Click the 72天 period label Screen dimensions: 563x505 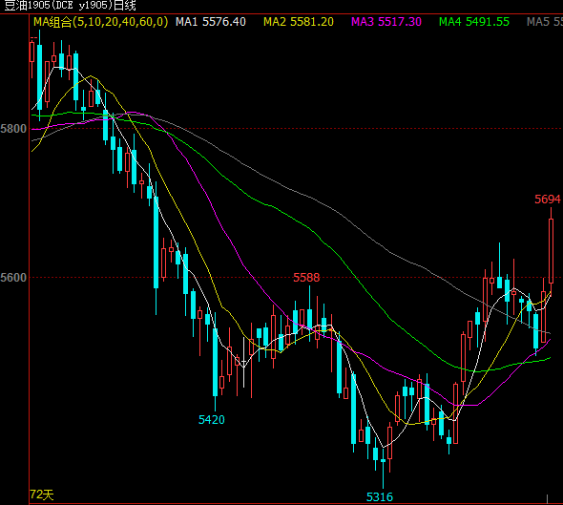[42, 494]
